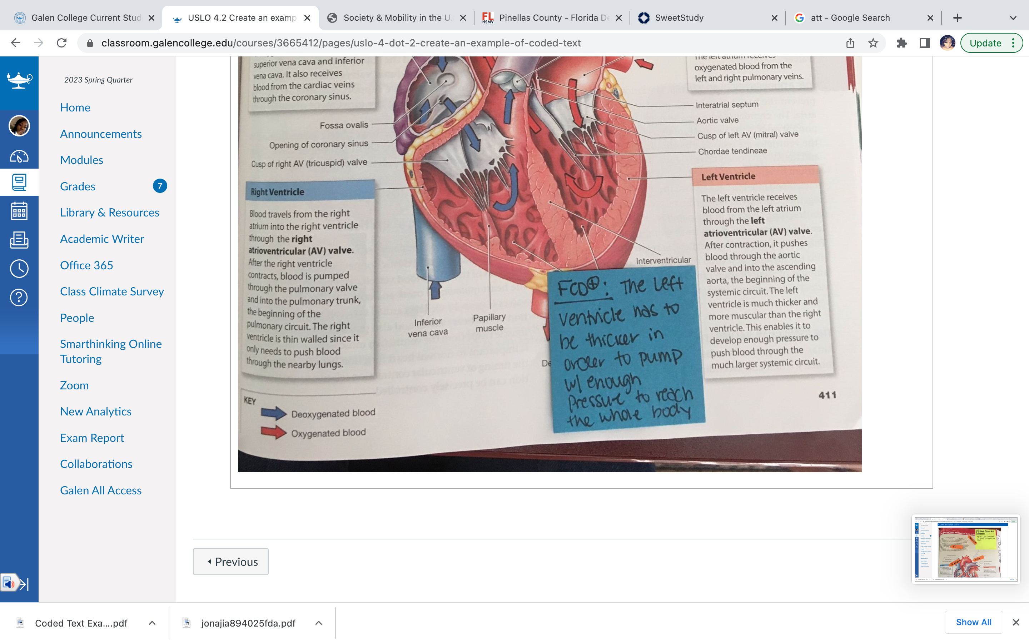This screenshot has height=643, width=1029.
Task: Open Exam Report link
Action: point(92,438)
